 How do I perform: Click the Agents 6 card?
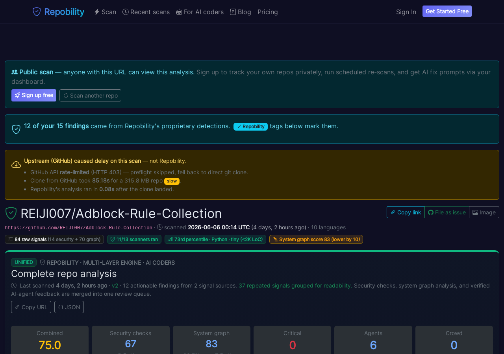point(373,340)
